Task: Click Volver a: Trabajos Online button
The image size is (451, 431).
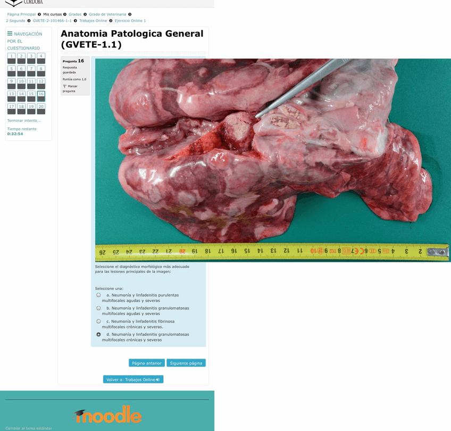Action: point(133,379)
